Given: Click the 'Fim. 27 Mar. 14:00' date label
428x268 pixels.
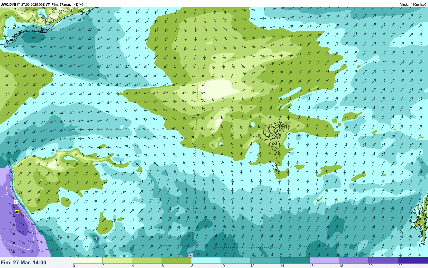Looking at the screenshot, I should tap(24, 263).
